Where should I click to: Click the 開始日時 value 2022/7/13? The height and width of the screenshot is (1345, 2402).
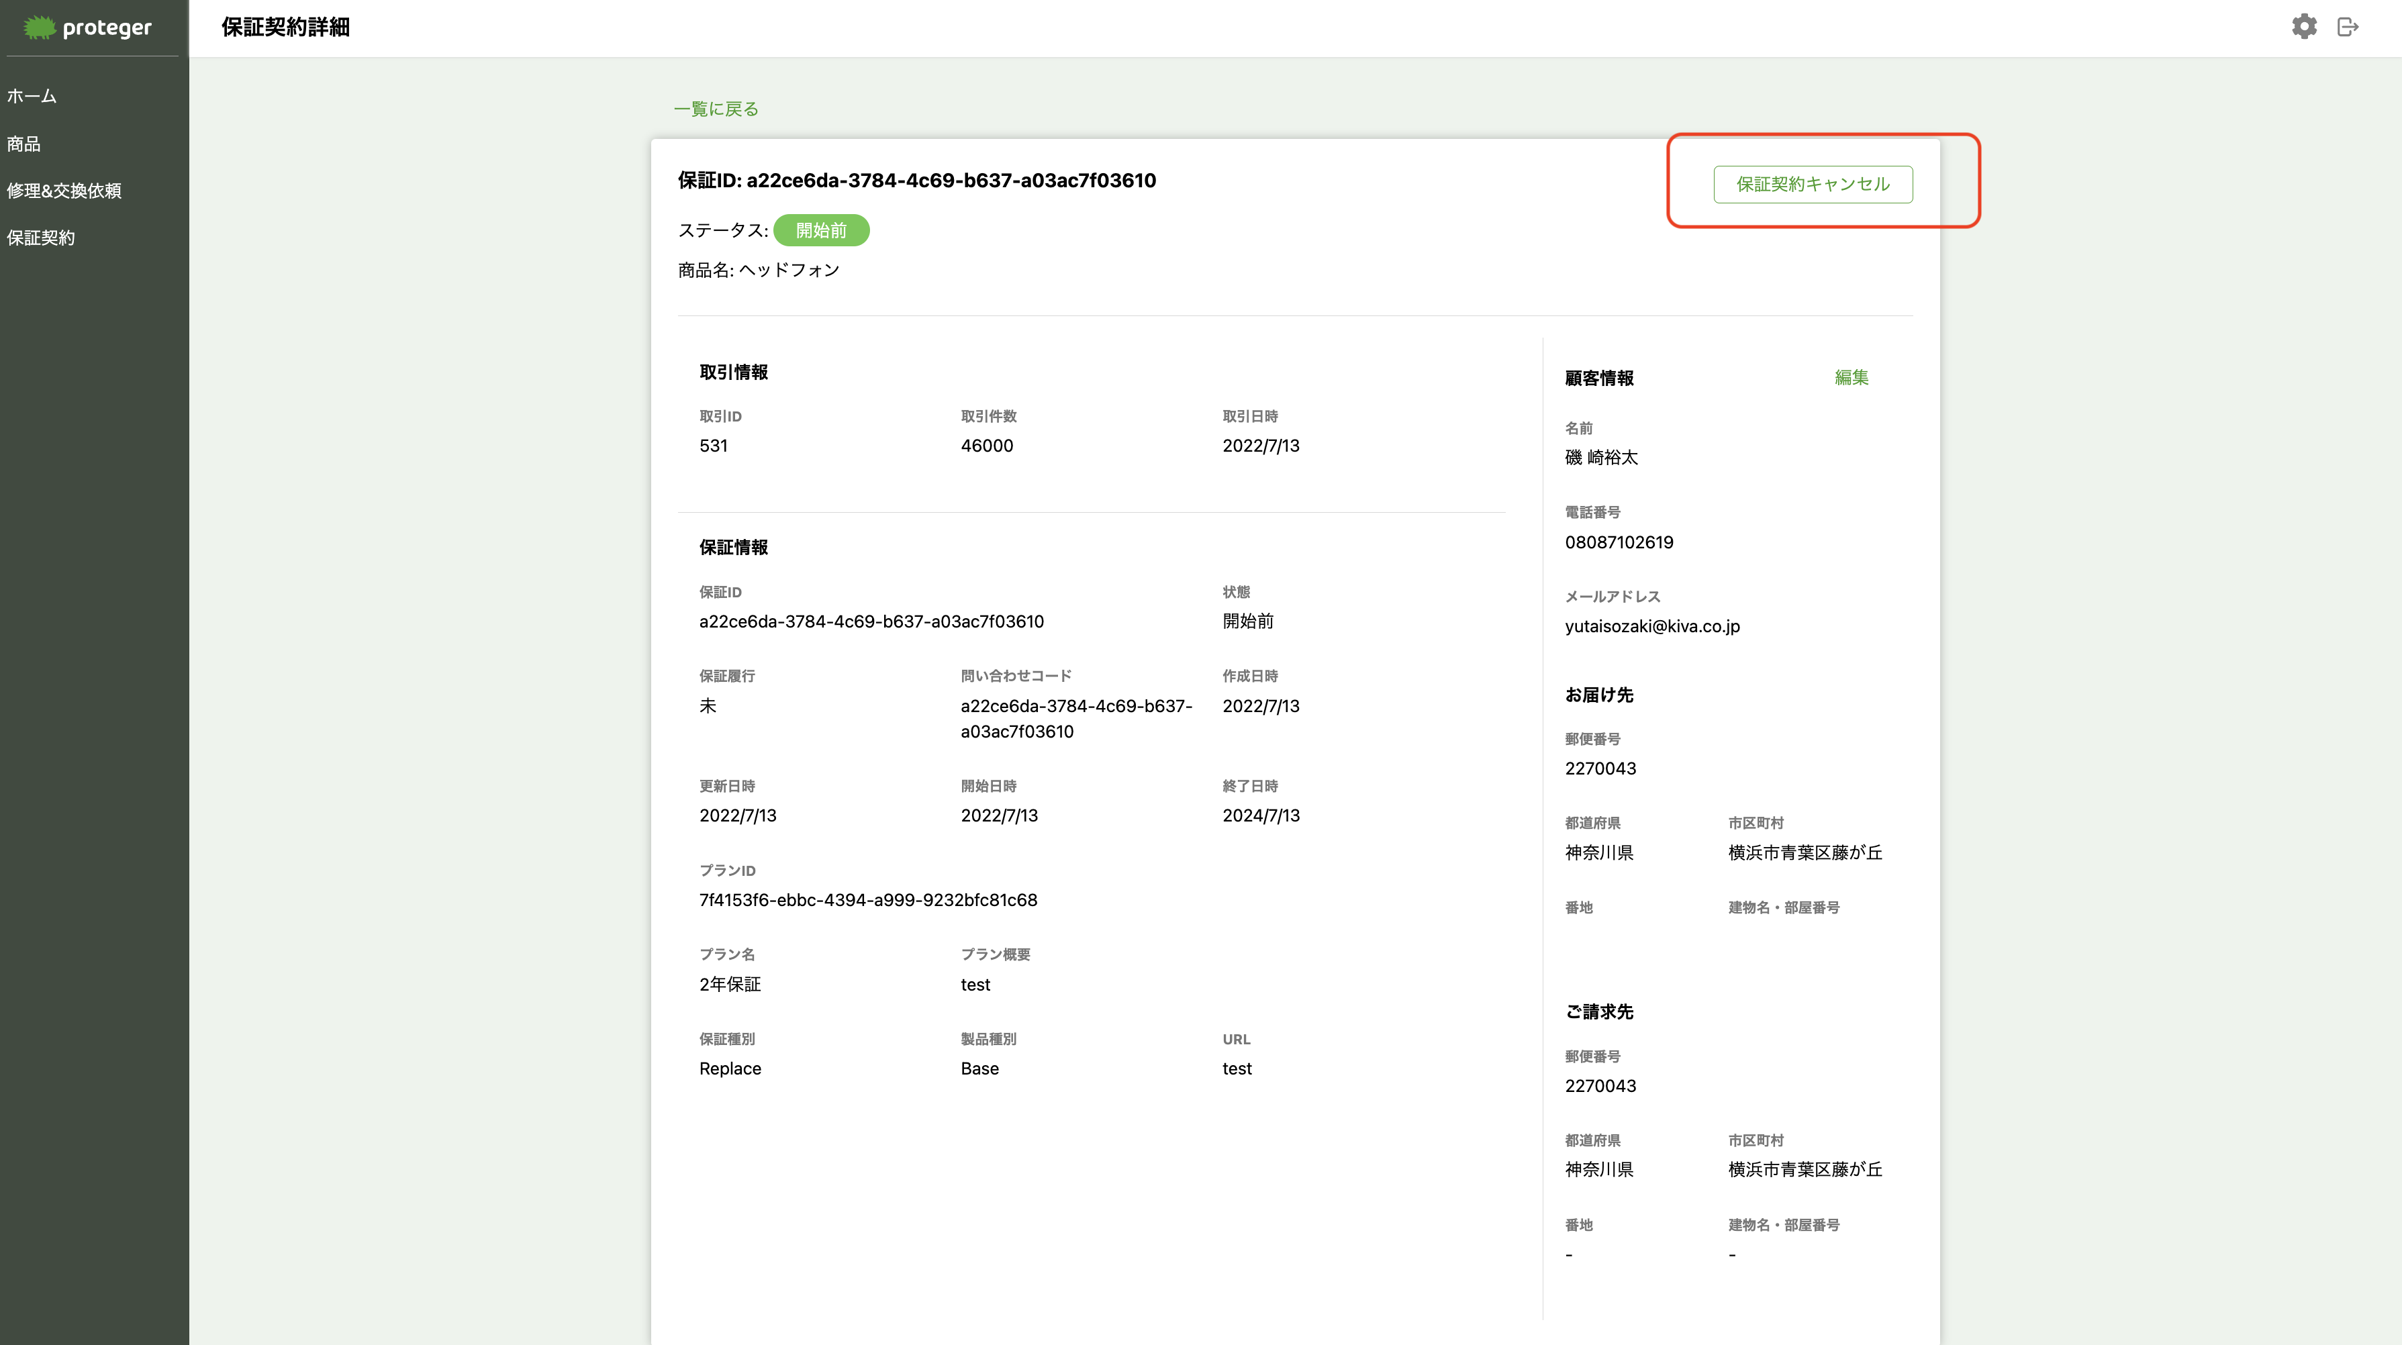[999, 815]
